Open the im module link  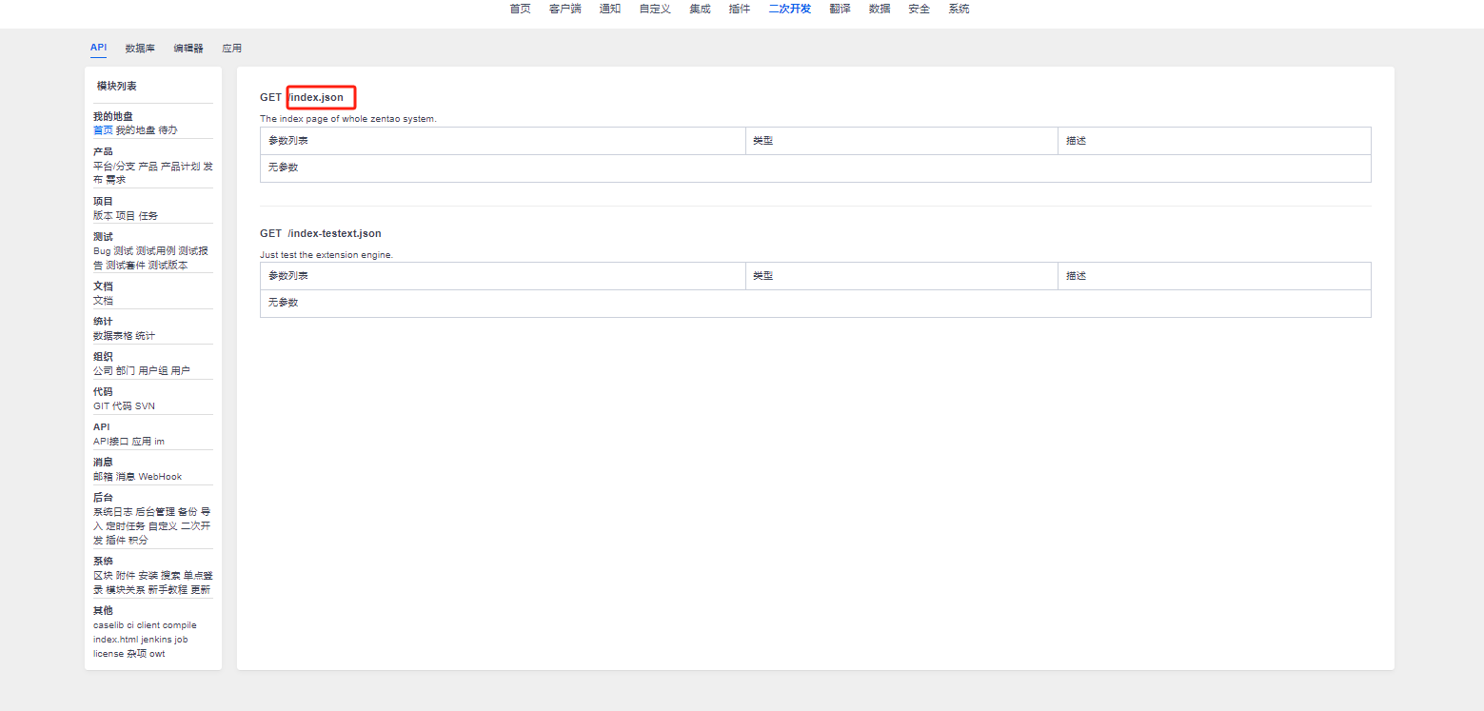click(159, 441)
